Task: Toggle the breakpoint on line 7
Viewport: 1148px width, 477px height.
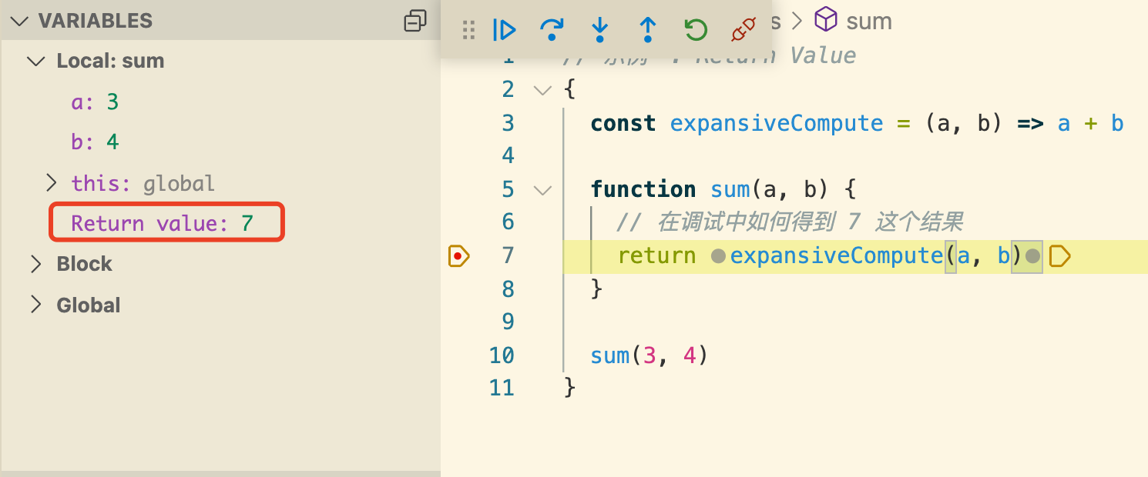Action: tap(458, 255)
